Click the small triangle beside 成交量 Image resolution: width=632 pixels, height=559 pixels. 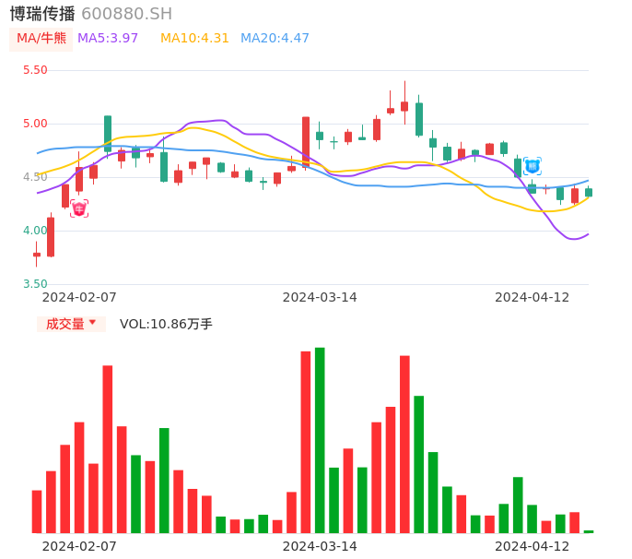pos(92,323)
